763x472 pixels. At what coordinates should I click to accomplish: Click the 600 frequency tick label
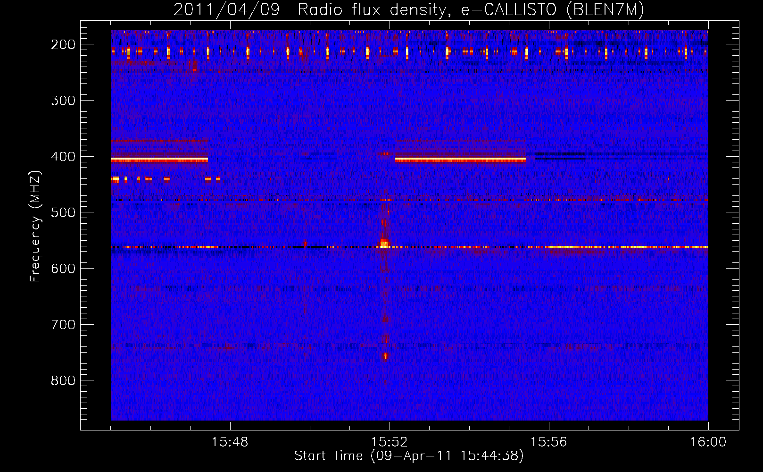point(63,269)
